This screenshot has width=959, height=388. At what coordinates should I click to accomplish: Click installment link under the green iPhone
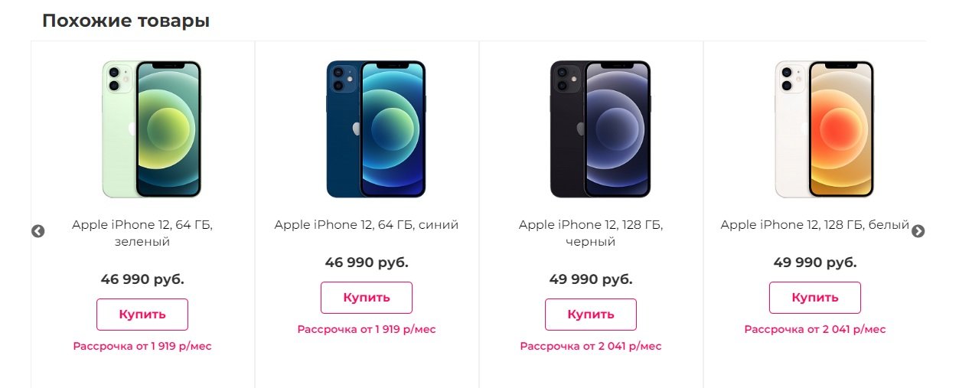(142, 346)
